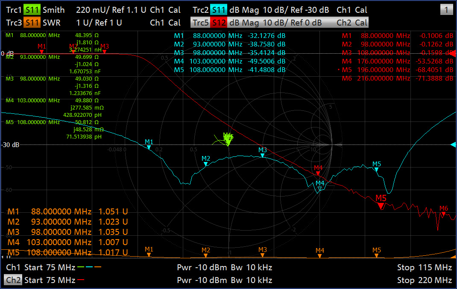Click 'Pwr -10 dBm' in the Ch1 row
The height and width of the screenshot is (289, 457).
coord(202,267)
